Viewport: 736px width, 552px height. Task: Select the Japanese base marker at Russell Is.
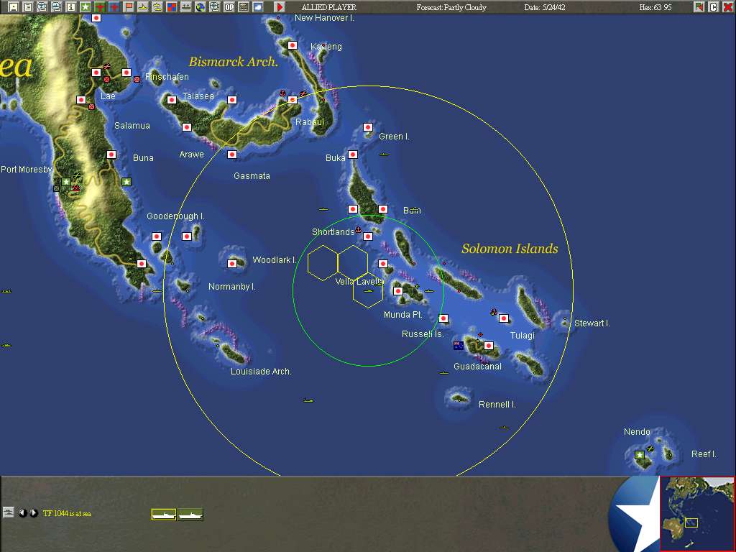tap(443, 318)
